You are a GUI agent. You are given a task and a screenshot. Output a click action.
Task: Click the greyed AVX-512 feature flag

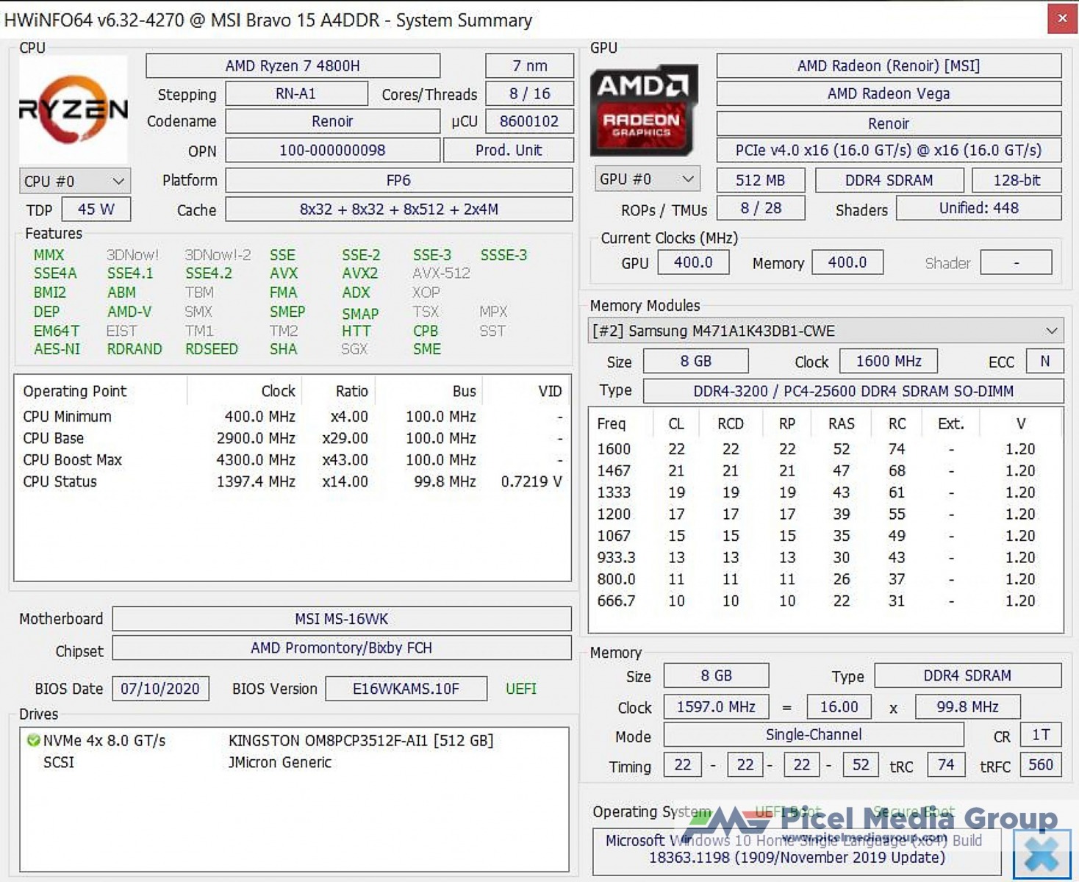[441, 273]
